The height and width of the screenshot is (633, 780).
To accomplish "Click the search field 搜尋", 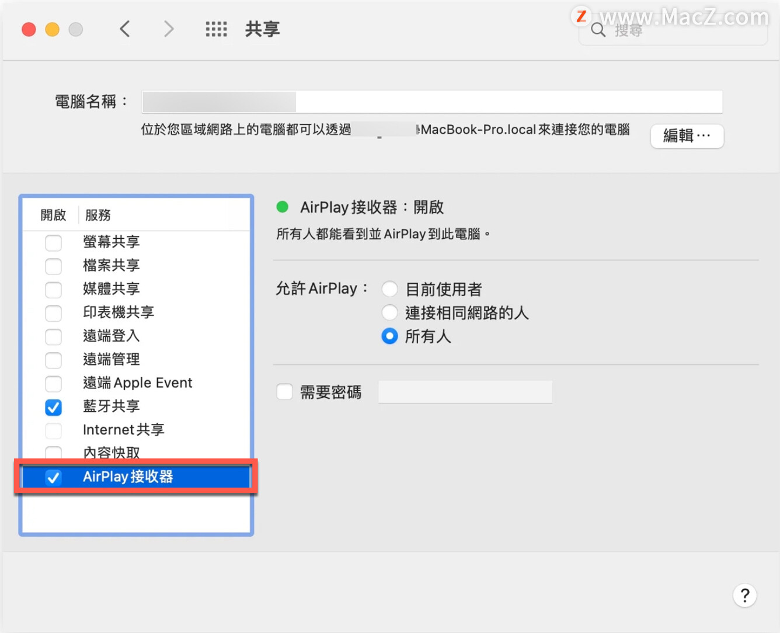I will tap(673, 30).
